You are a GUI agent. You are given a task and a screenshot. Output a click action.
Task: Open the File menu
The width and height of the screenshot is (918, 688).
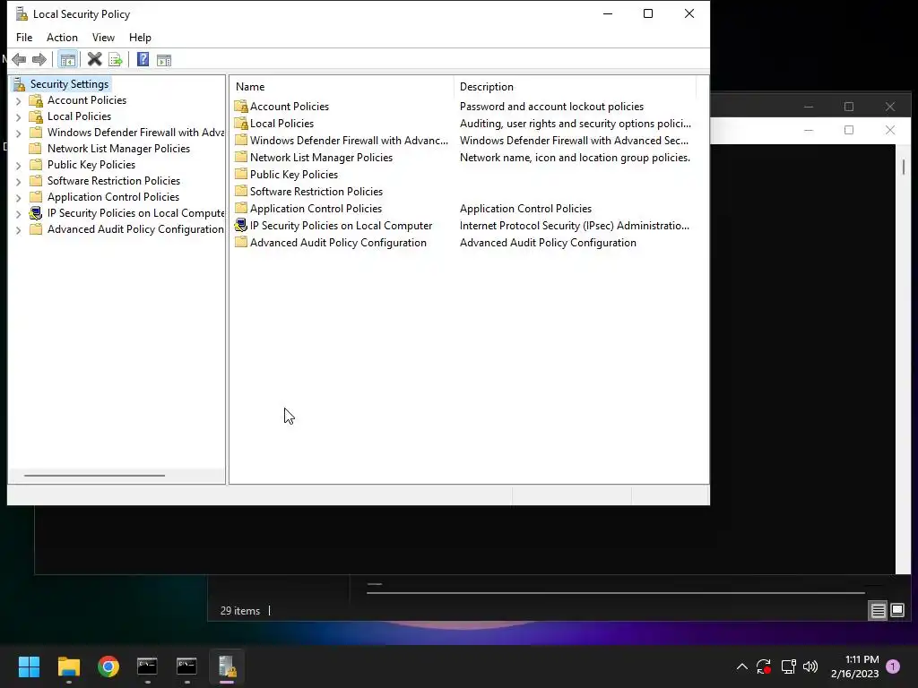tap(24, 38)
